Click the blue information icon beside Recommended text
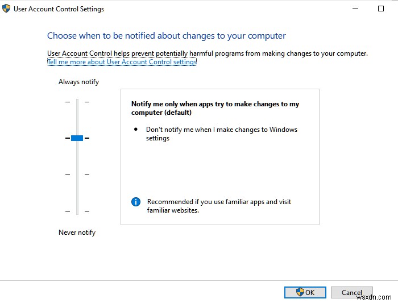The width and height of the screenshot is (398, 303). 136,202
